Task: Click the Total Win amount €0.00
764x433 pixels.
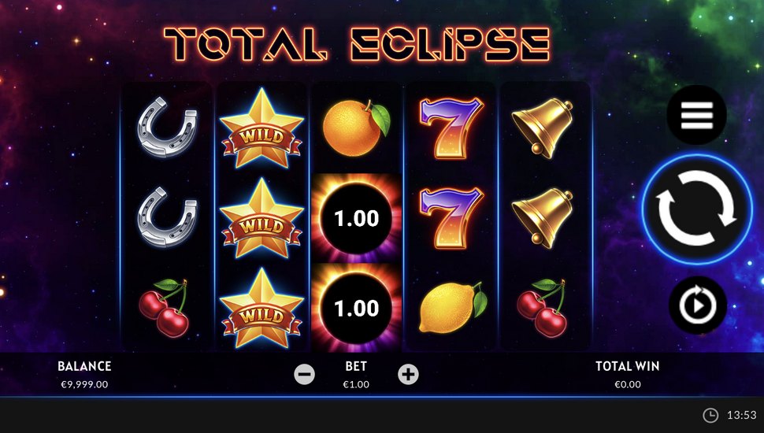Action: (x=628, y=384)
